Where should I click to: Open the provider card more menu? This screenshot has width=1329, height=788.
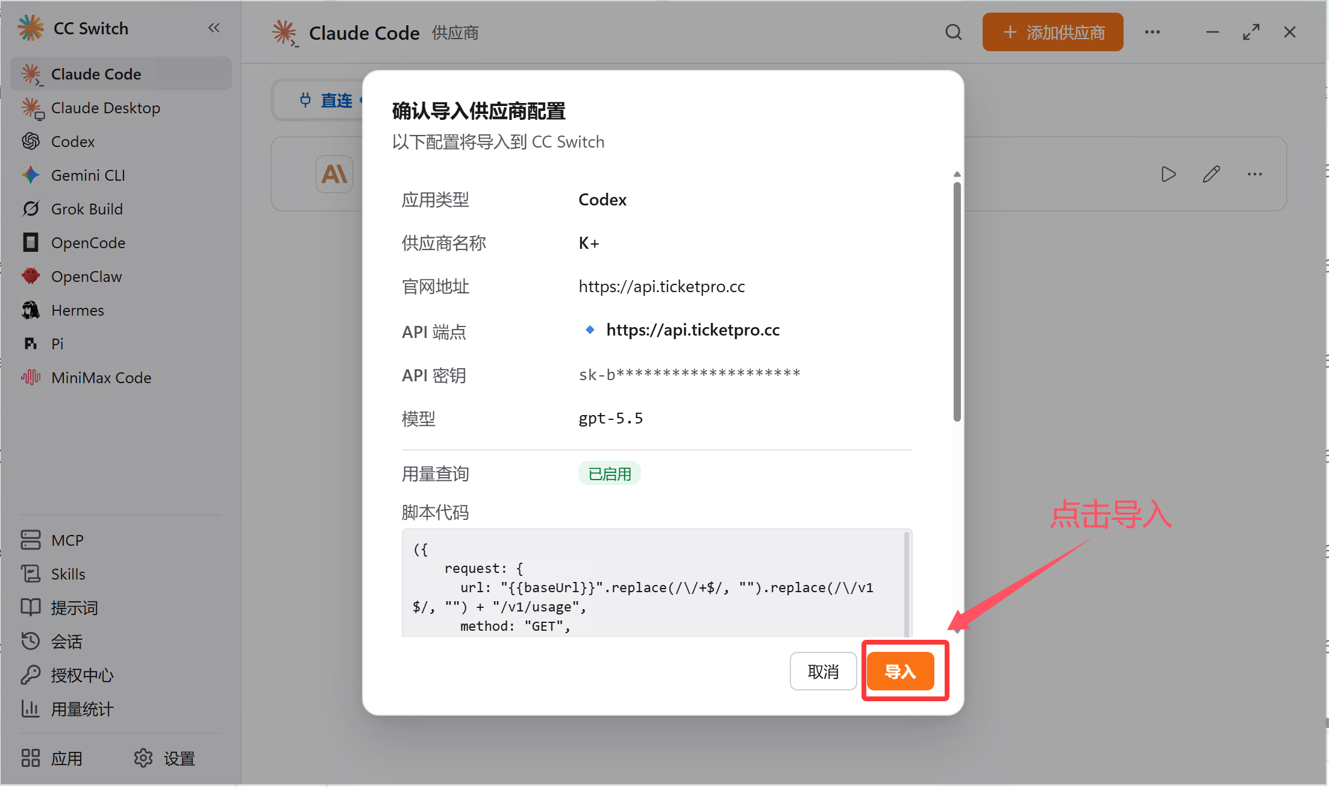[1255, 174]
